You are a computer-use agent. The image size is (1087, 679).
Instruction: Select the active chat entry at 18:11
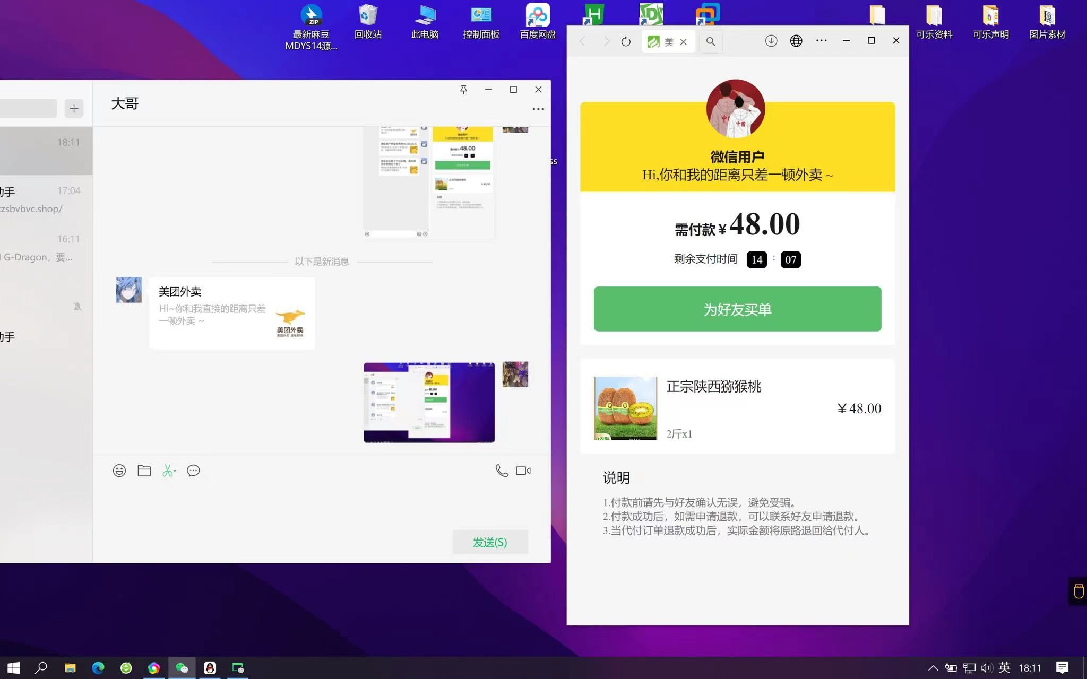(x=46, y=151)
